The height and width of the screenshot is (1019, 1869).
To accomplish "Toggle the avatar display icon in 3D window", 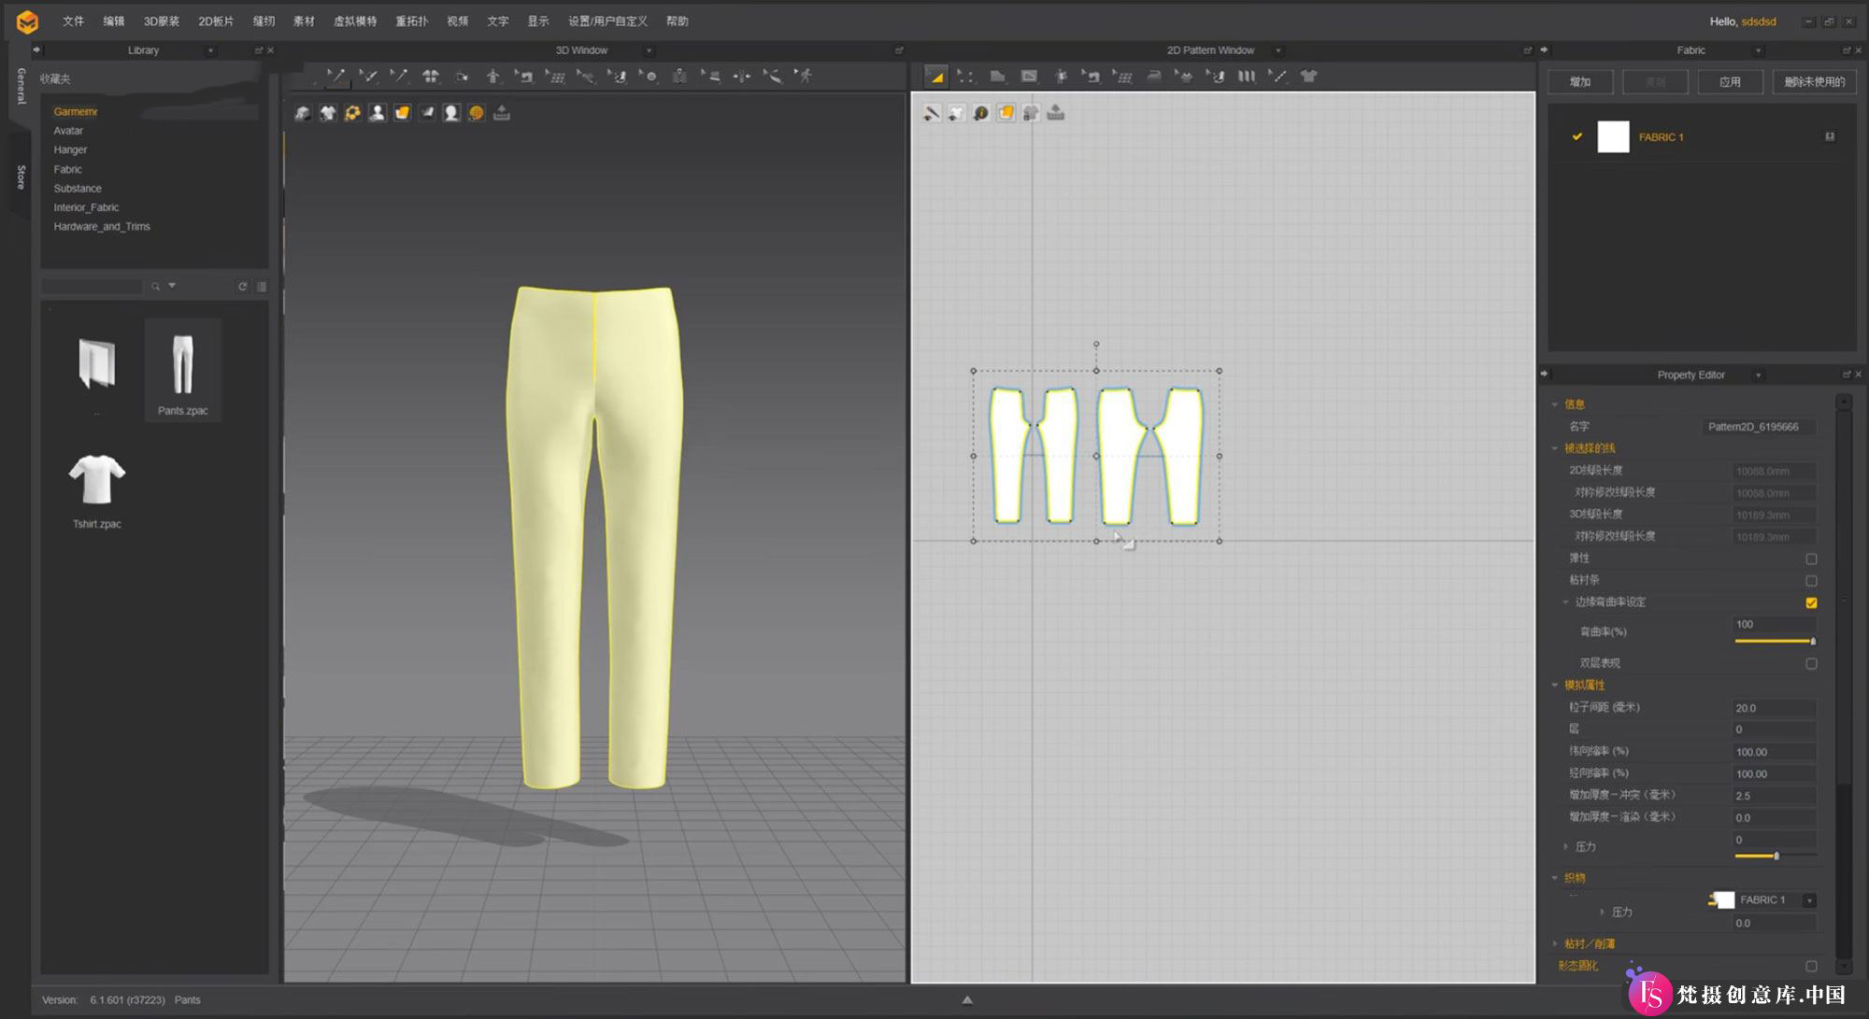I will click(x=377, y=113).
